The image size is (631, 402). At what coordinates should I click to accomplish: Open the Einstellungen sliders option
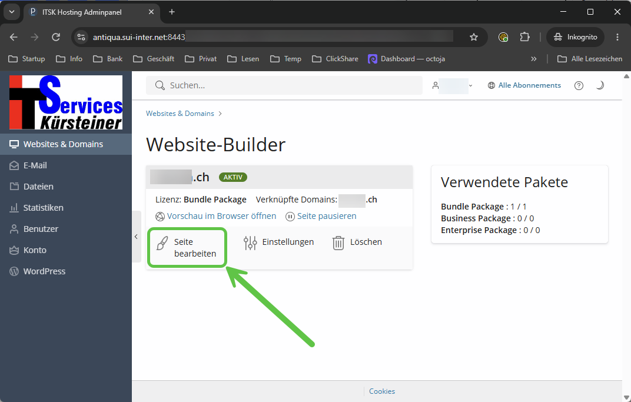pyautogui.click(x=278, y=242)
